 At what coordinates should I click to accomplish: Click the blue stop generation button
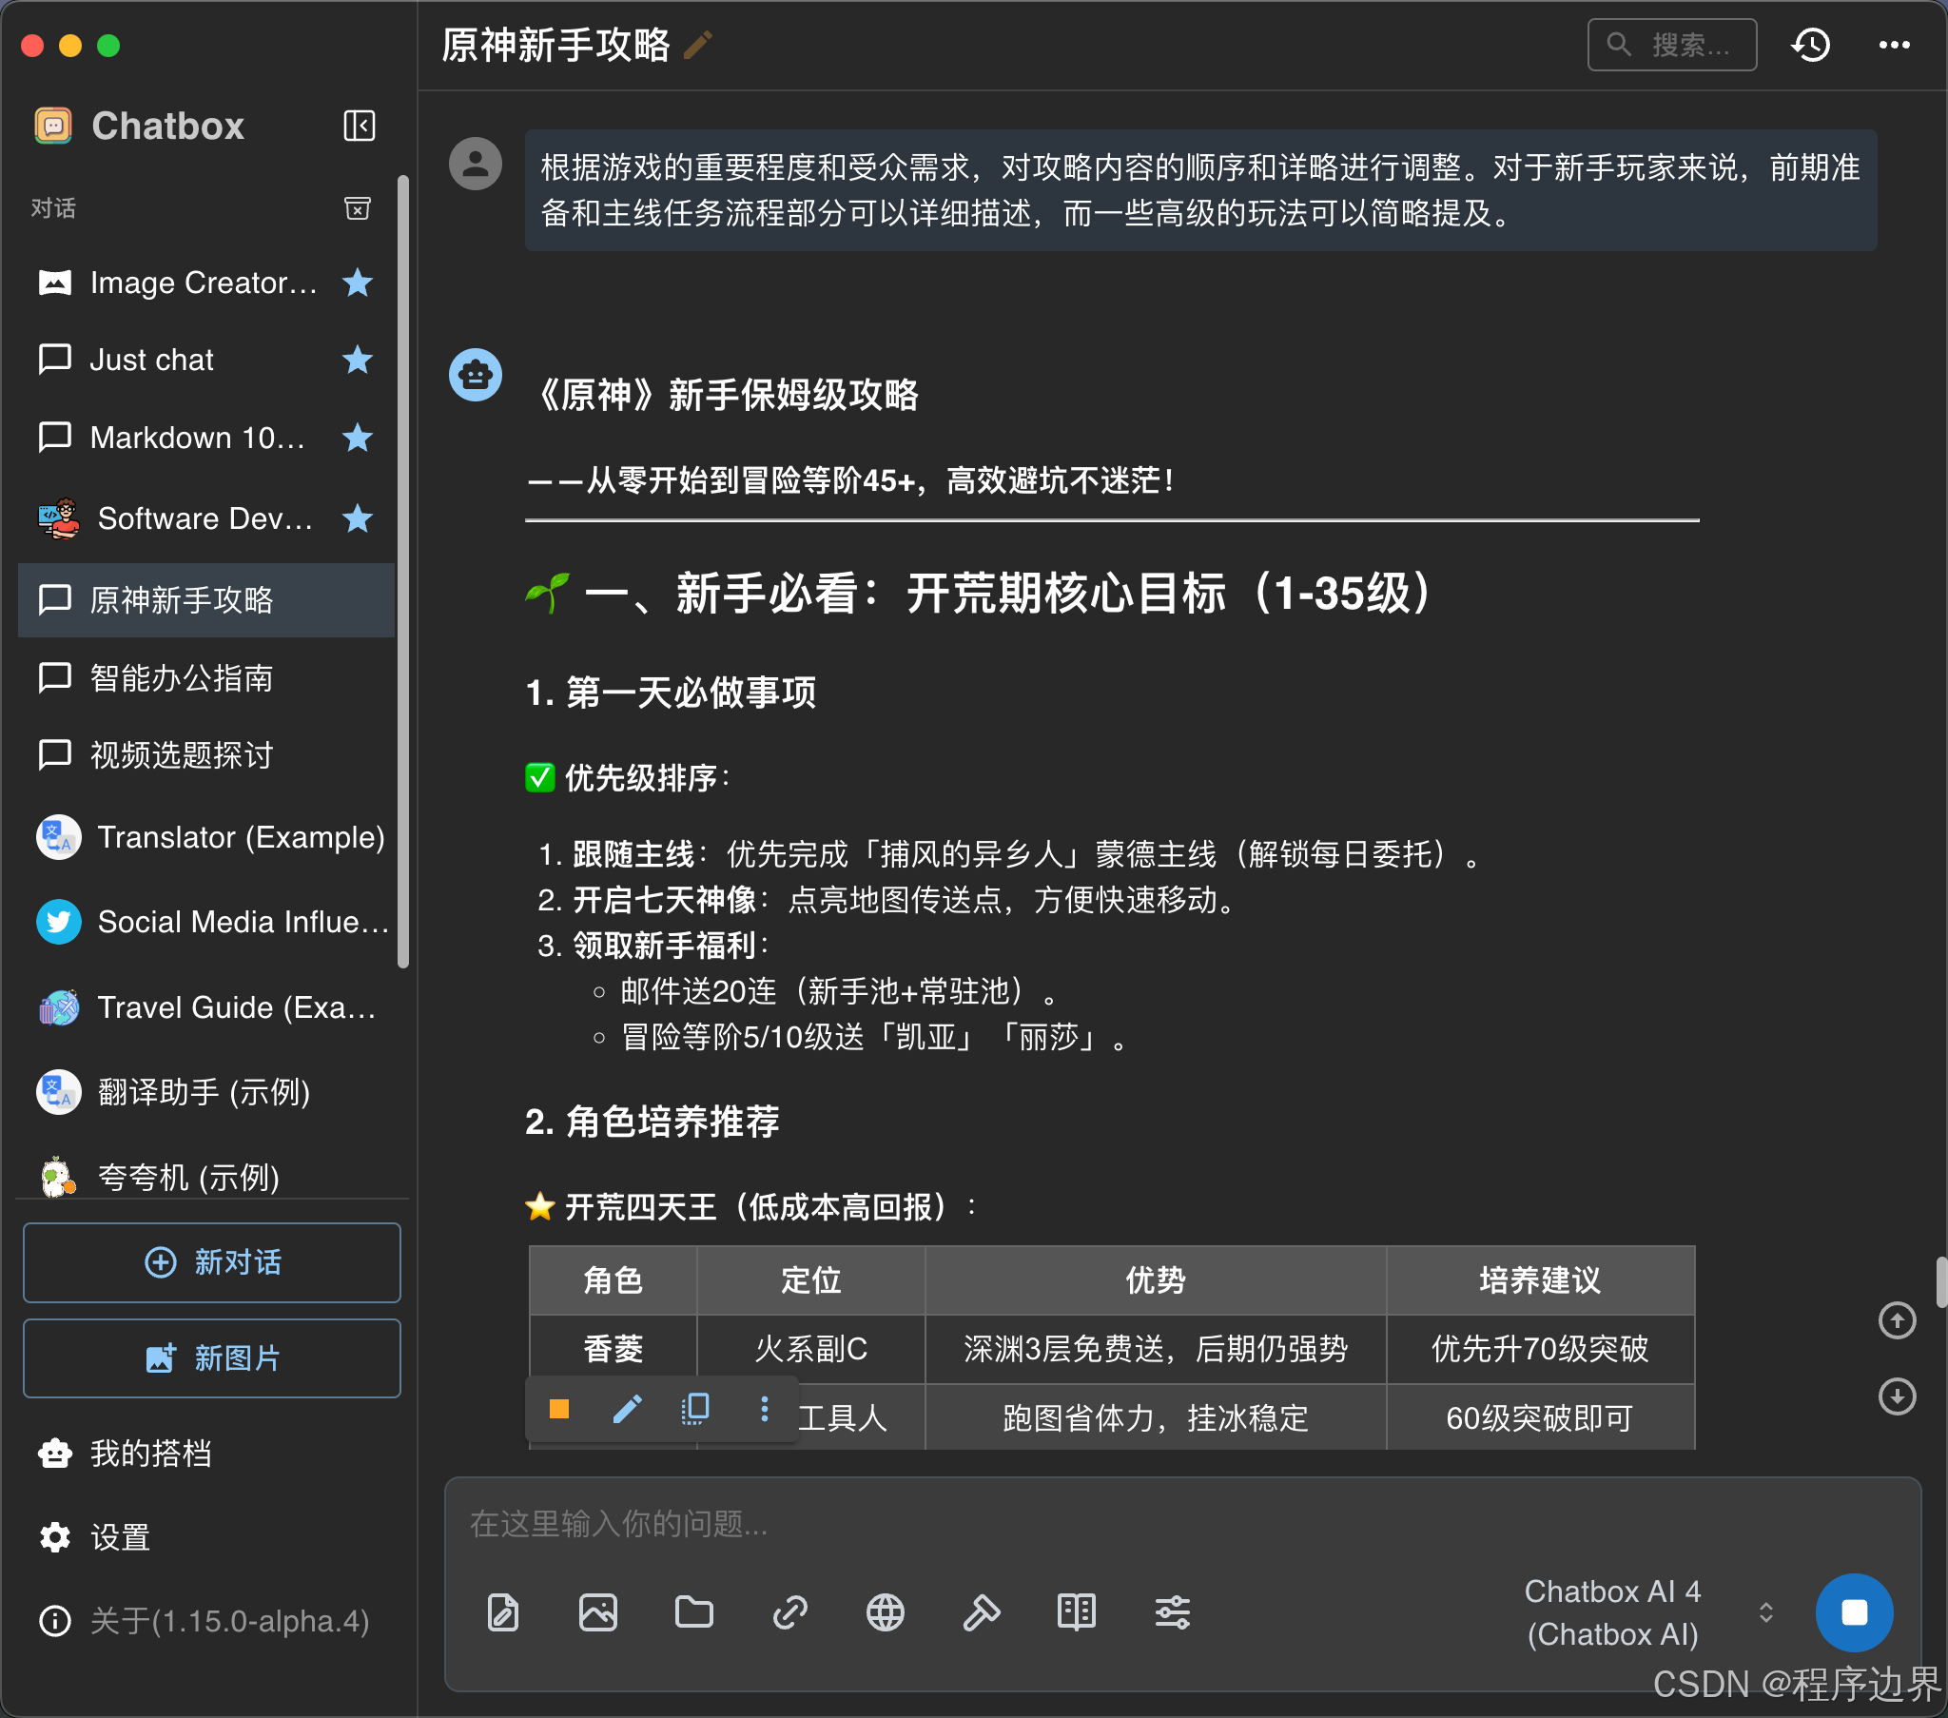[1854, 1613]
